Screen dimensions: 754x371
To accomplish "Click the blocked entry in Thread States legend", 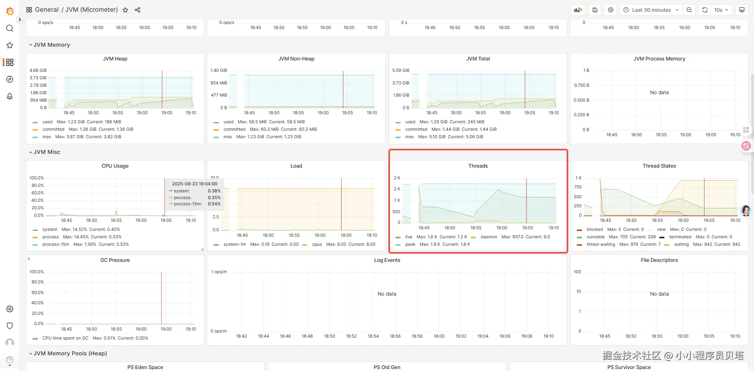I will tap(595, 230).
